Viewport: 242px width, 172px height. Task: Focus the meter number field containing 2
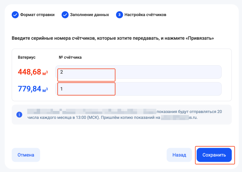(x=138, y=72)
